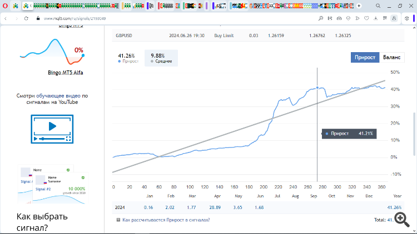Viewport: 417px width, 234px height.
Task: Focus the address bar URL field
Action: pos(75,18)
